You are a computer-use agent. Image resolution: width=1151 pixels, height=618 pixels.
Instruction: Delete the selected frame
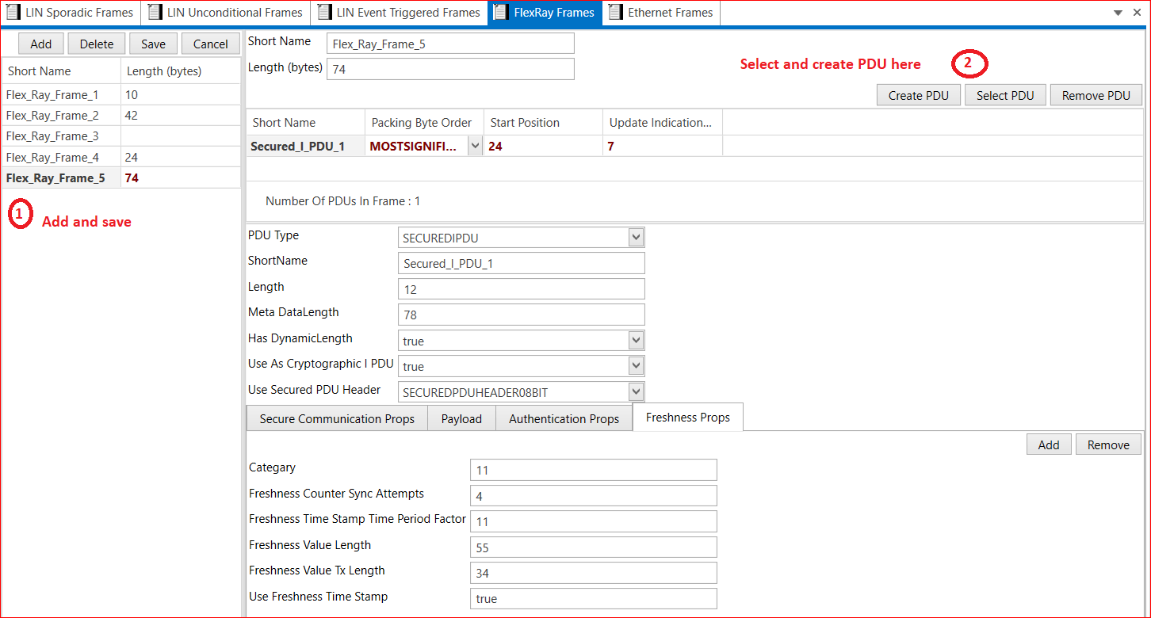coord(97,44)
